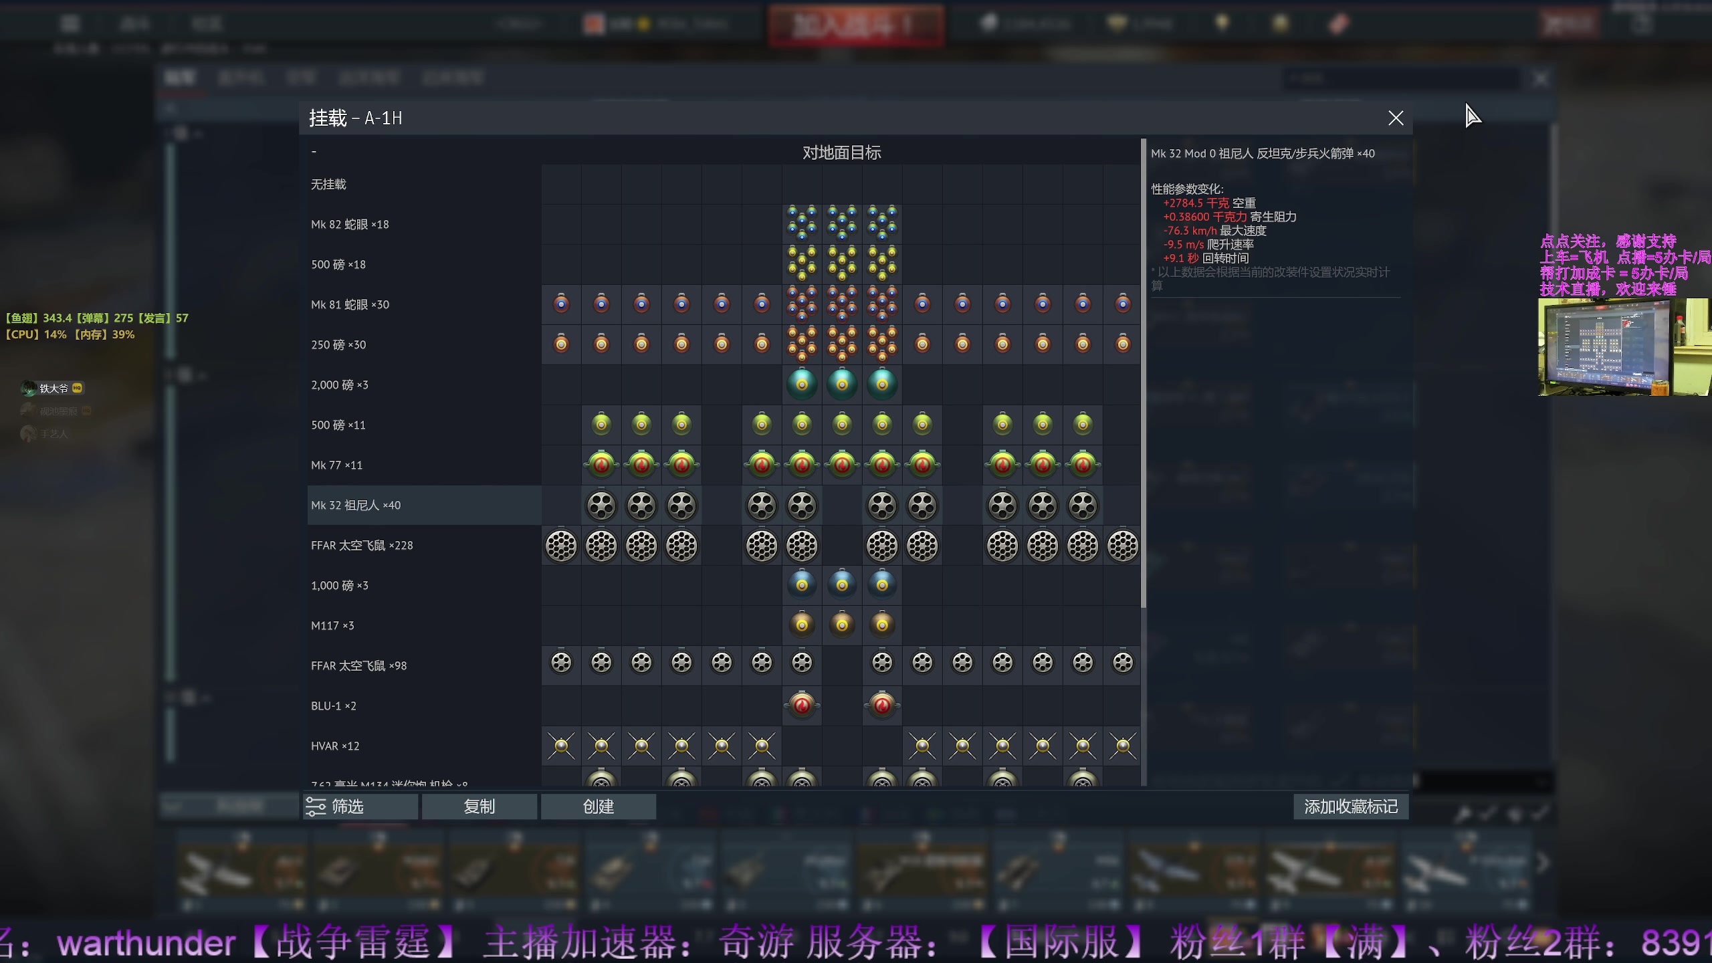
Task: Click leftmost FFAR 太空飞鼠 ×228 rocket pod icon
Action: click(x=561, y=546)
